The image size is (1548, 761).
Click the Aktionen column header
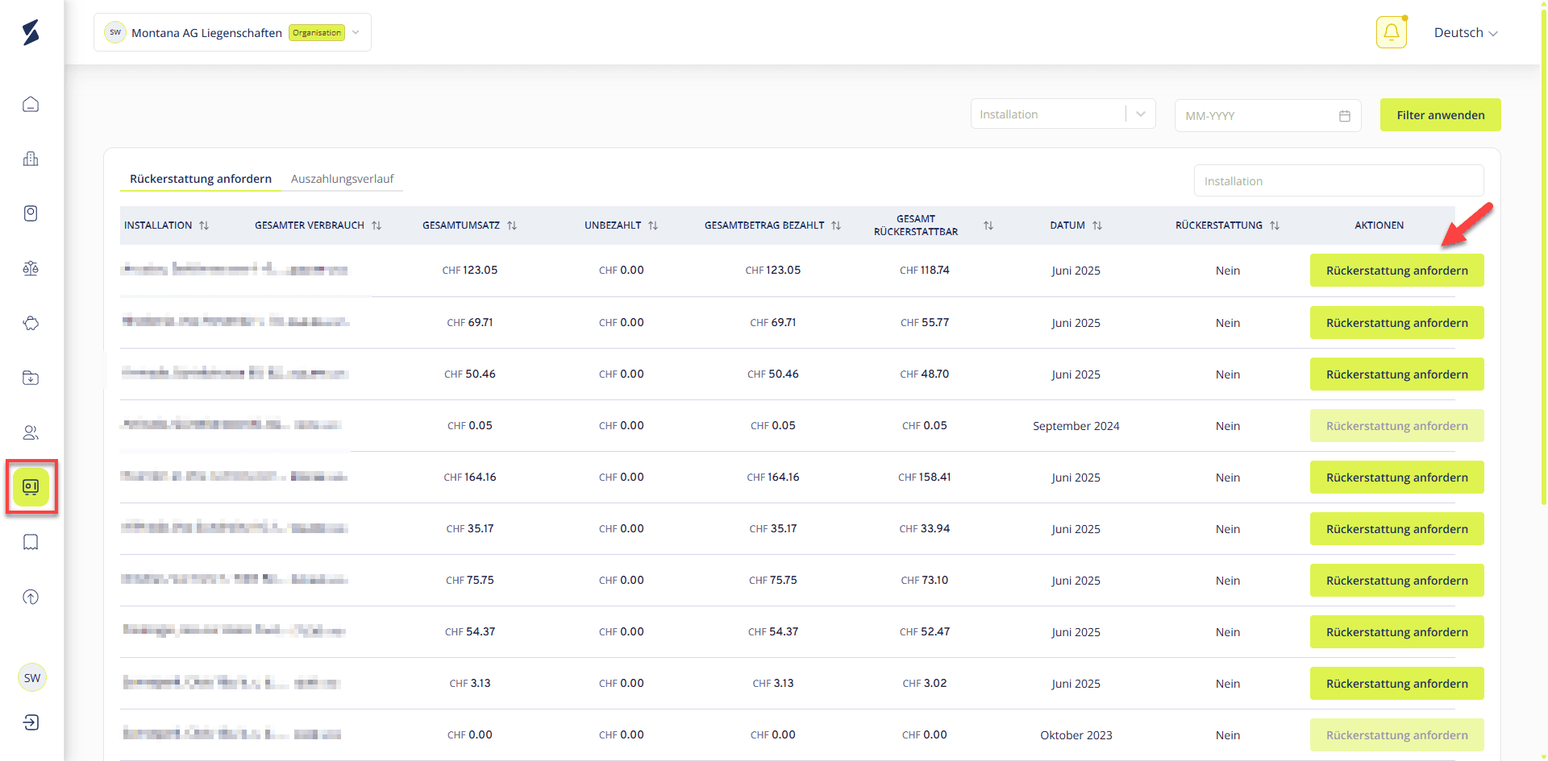pos(1379,225)
